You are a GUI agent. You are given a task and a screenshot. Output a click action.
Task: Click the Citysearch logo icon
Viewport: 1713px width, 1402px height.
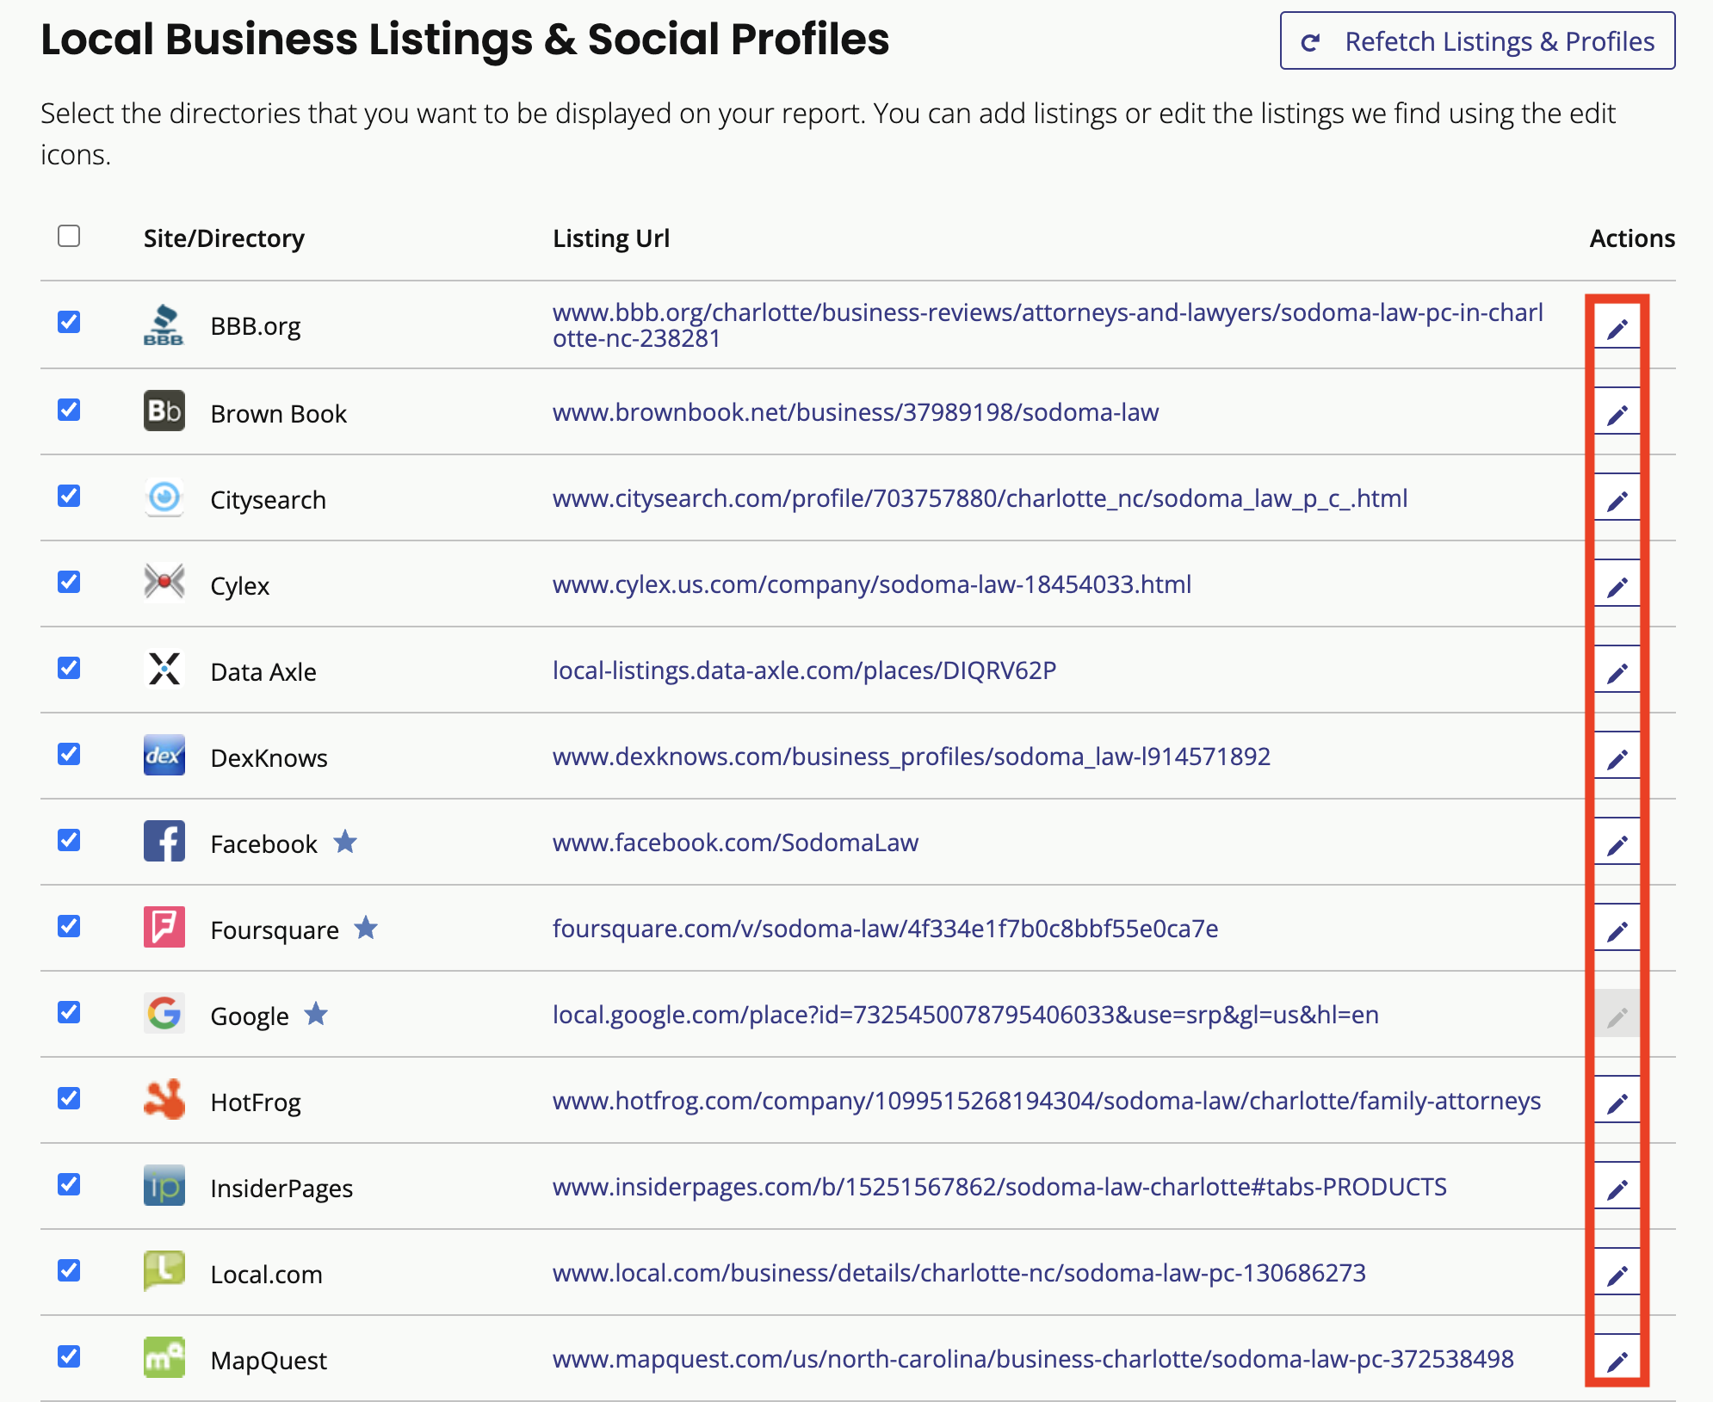164,497
